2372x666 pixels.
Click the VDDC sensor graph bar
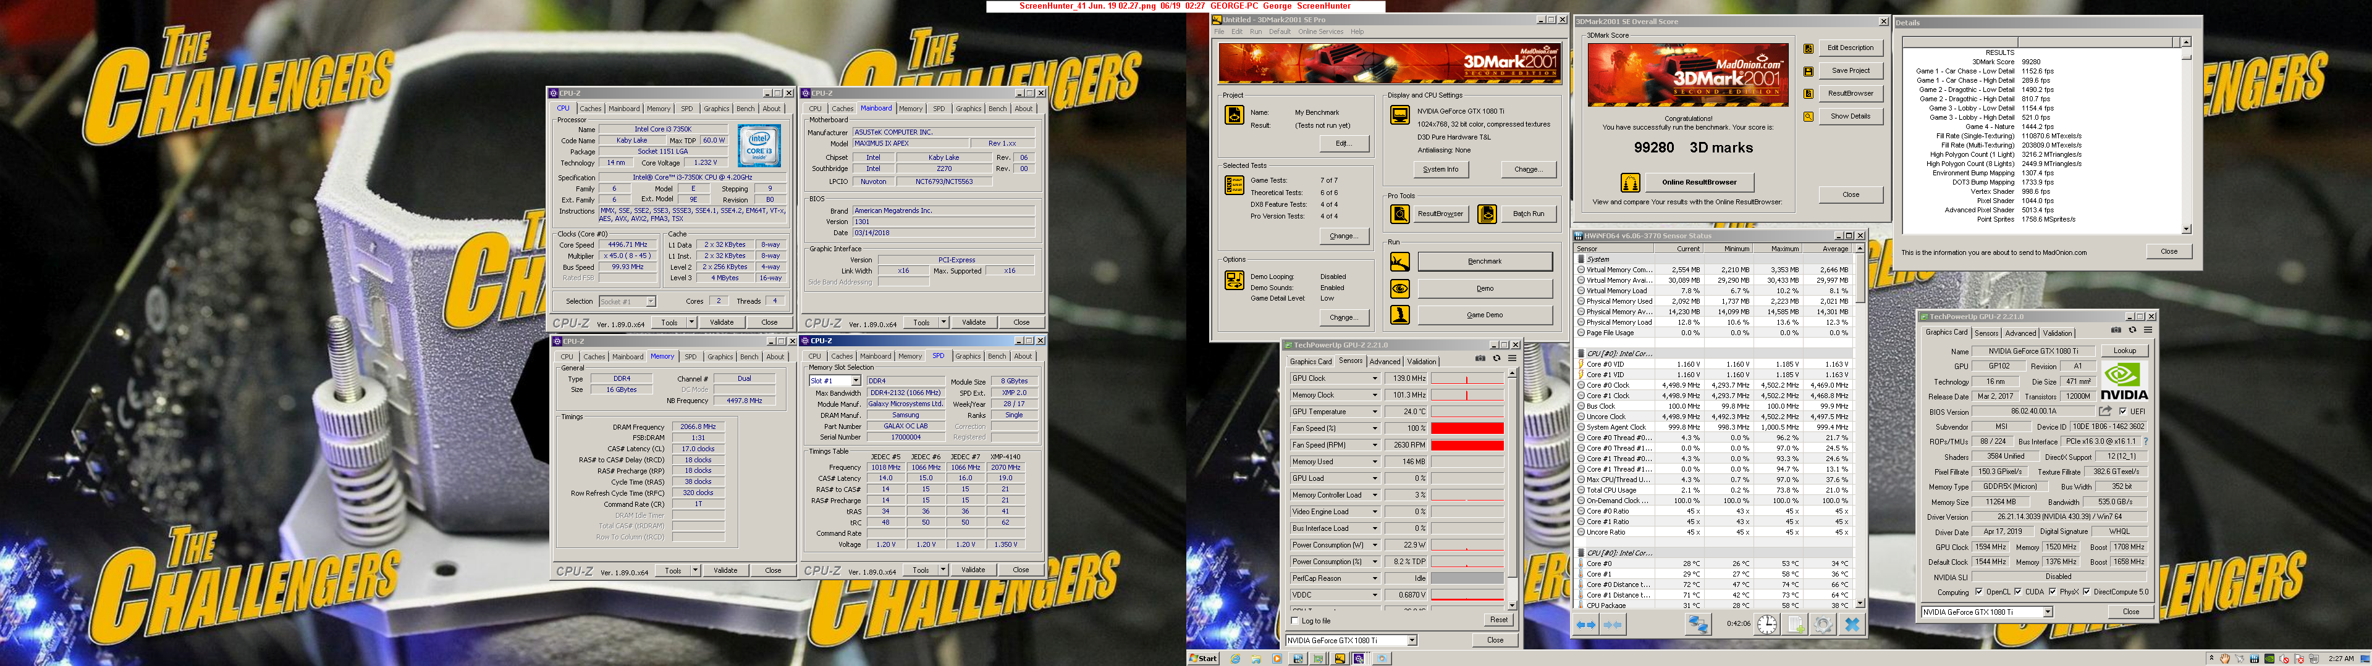click(1467, 595)
